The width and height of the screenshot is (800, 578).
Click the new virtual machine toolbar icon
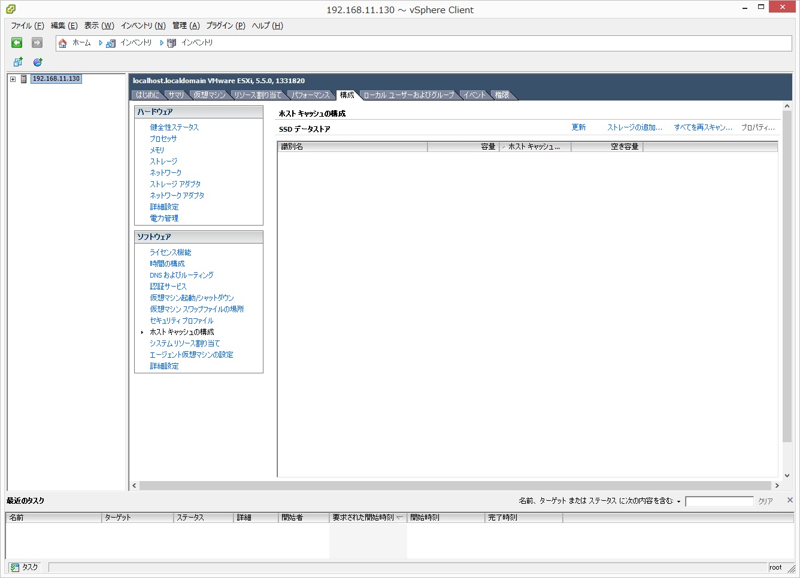tap(18, 62)
